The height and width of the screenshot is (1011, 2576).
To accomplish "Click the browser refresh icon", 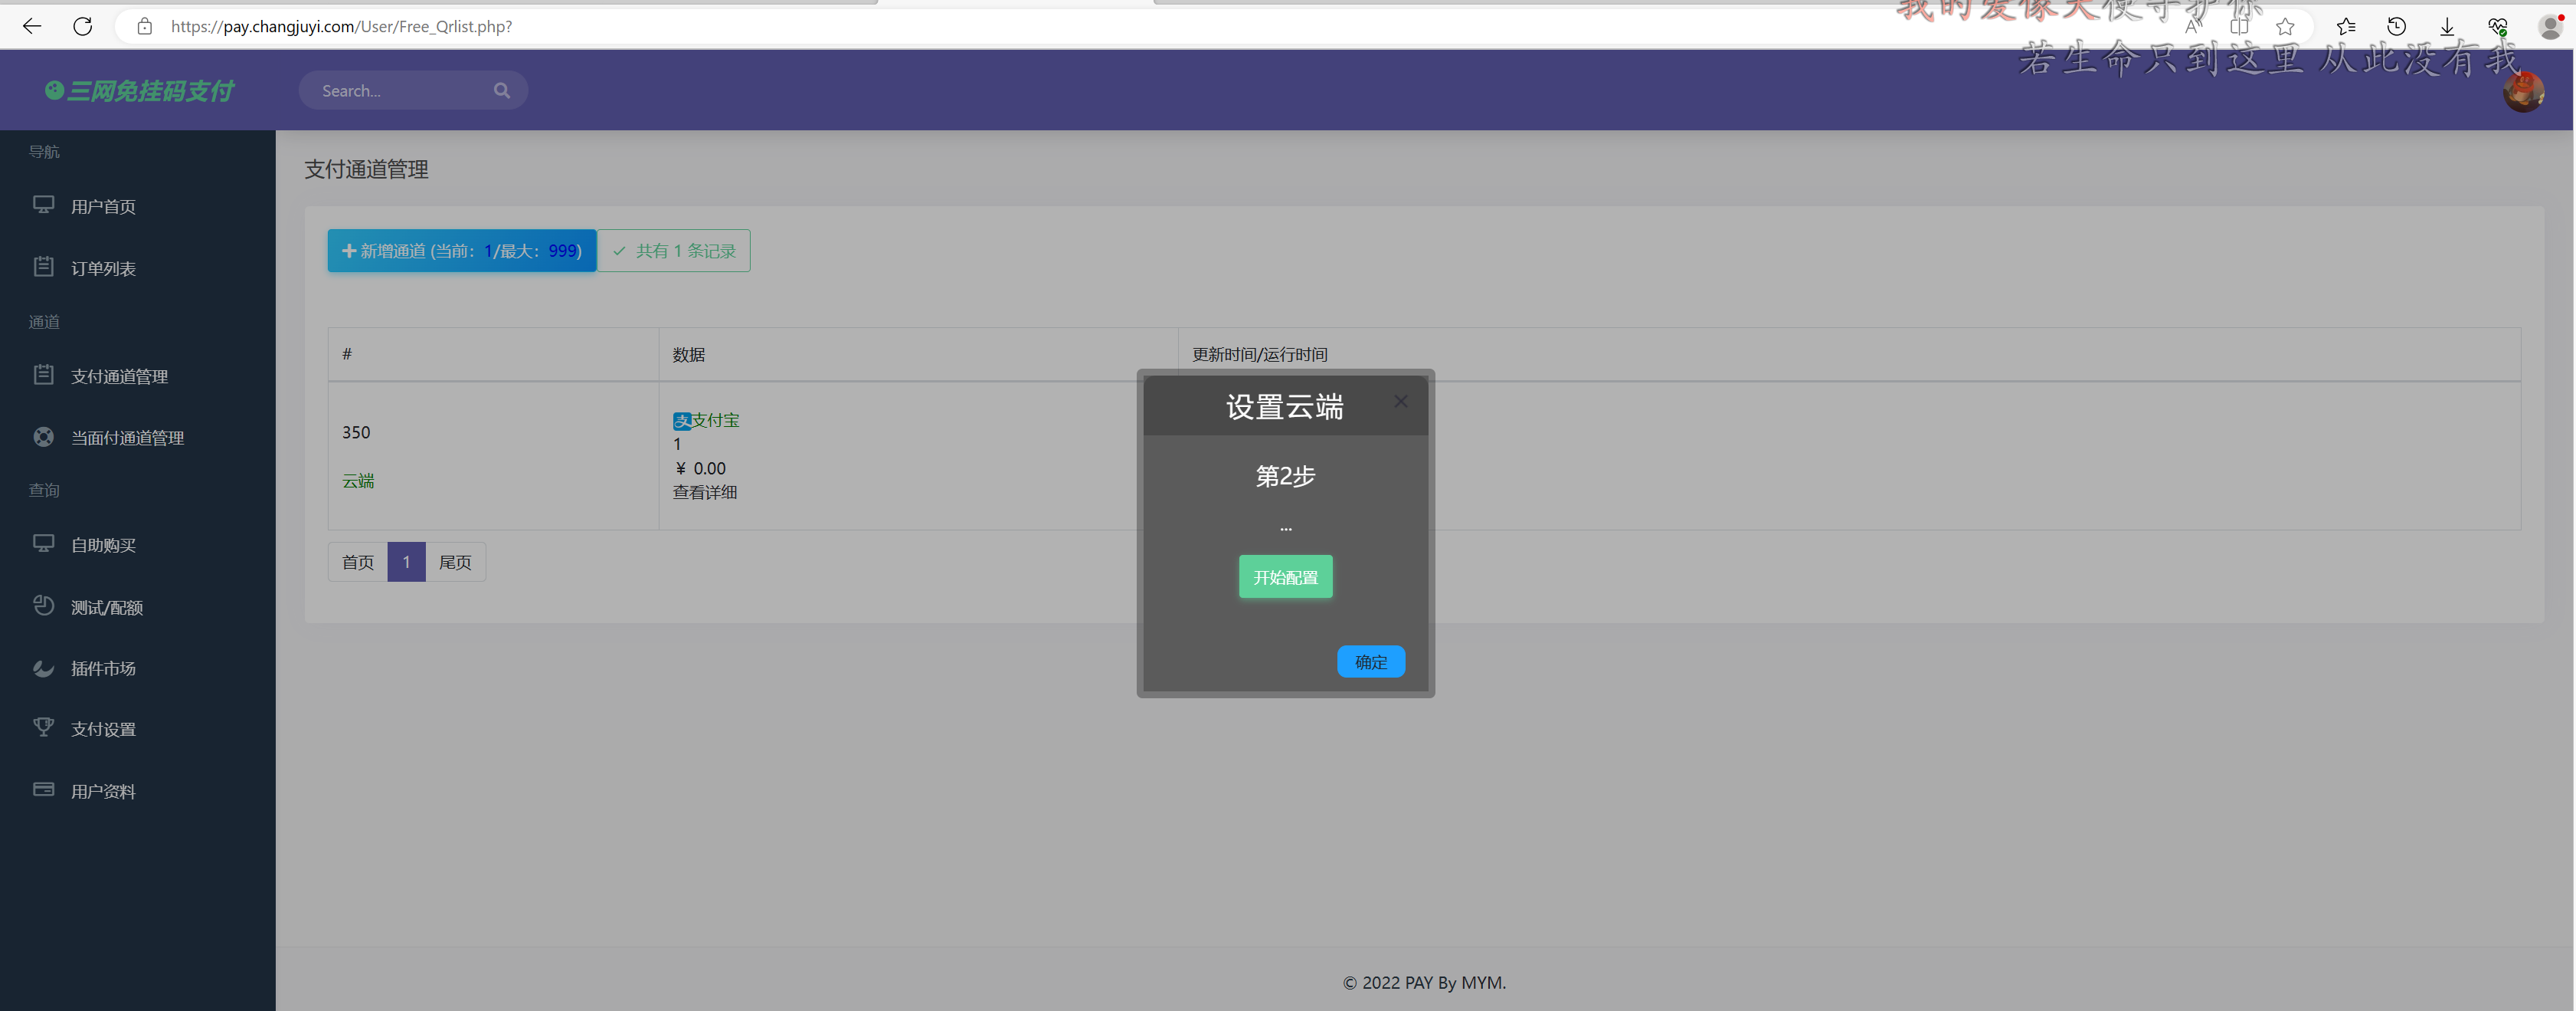I will 83,26.
